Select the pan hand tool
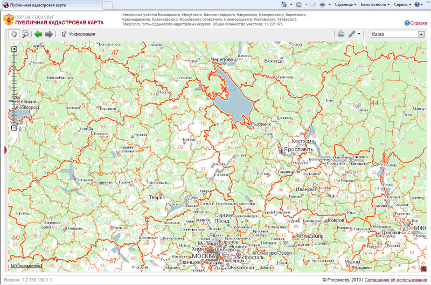The height and width of the screenshot is (285, 431). [x=14, y=34]
